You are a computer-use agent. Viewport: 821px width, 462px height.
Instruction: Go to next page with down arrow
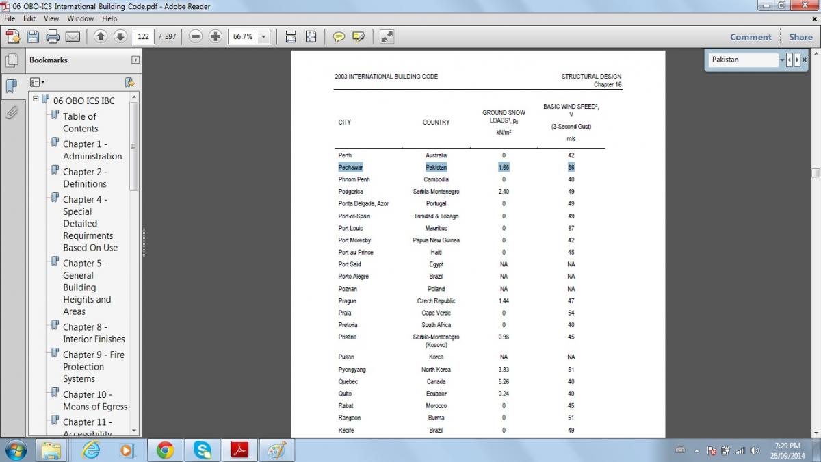coord(120,36)
